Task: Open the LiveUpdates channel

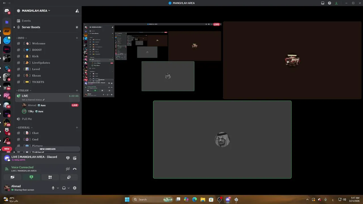Action: coord(47,63)
